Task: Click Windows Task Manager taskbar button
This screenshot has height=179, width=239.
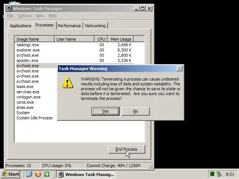Action: [86, 174]
